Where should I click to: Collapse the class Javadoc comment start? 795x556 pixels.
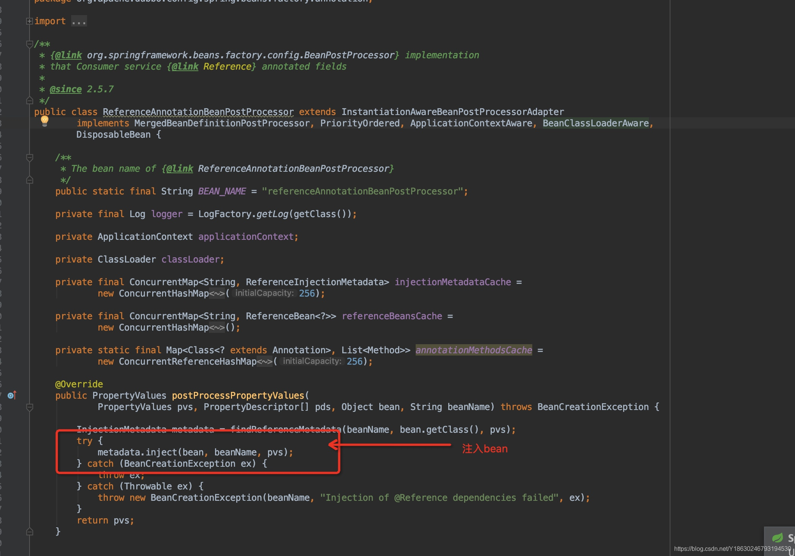coord(30,44)
